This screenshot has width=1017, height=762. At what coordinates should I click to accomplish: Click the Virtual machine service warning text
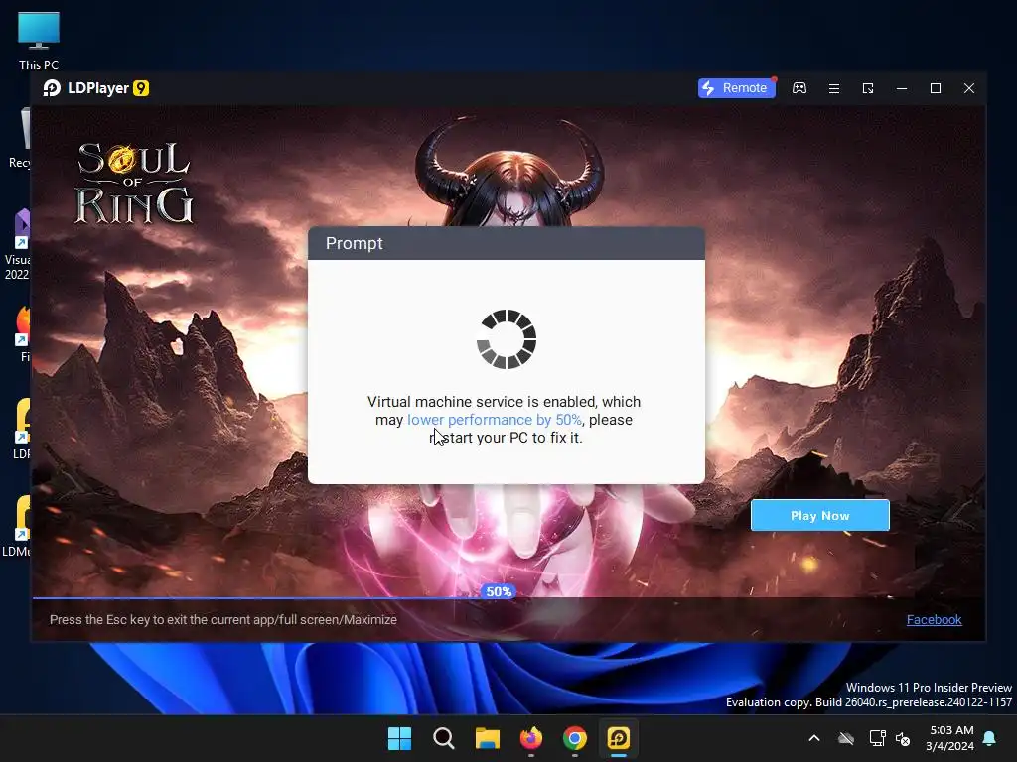(x=504, y=420)
